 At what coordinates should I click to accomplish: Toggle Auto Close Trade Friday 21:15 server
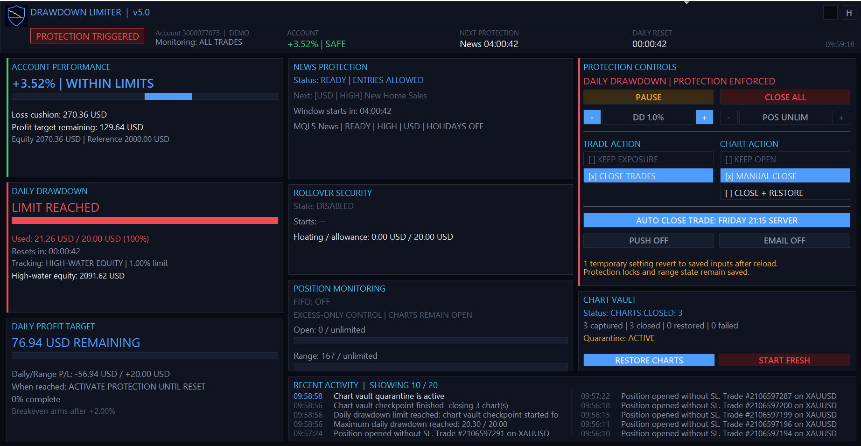pos(717,220)
